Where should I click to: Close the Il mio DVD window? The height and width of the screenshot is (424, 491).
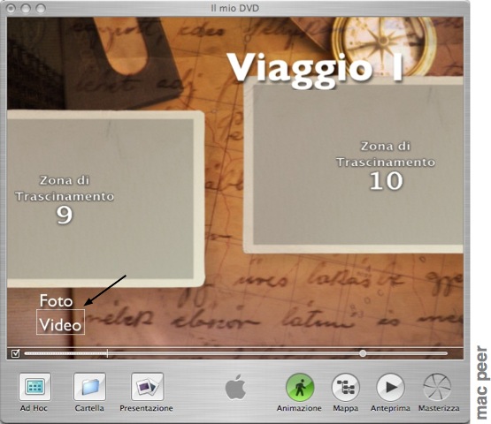11,9
